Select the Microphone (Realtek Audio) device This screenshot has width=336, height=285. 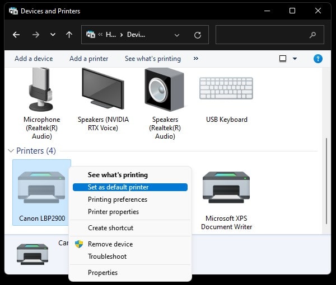point(42,104)
